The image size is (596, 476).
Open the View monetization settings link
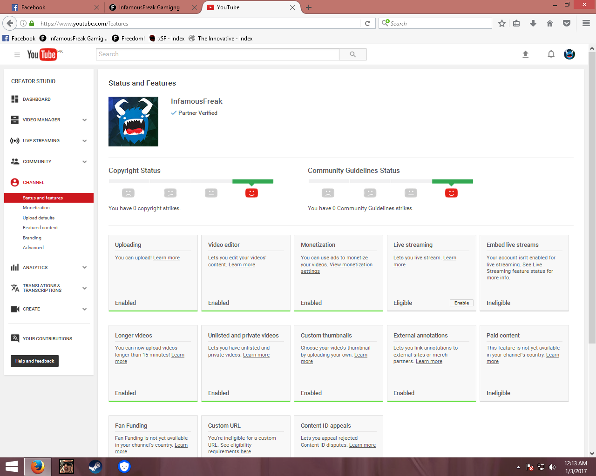(351, 265)
